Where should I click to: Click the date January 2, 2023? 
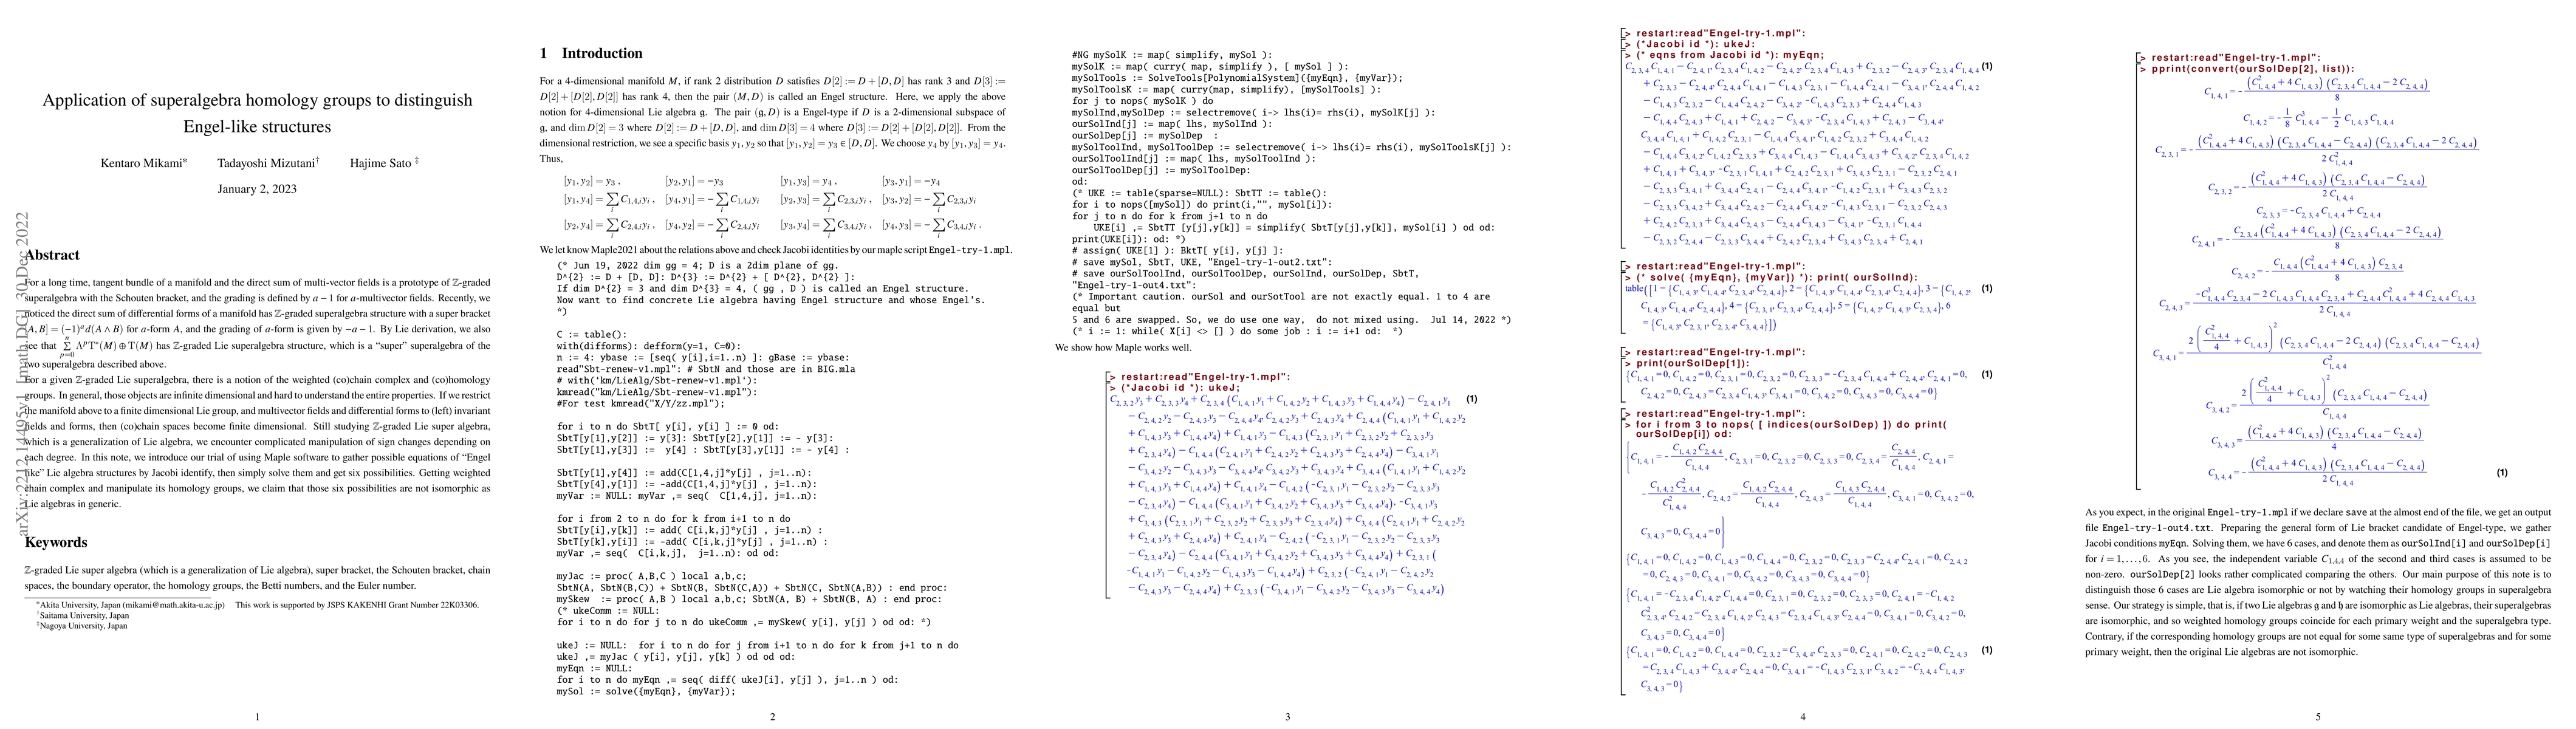tap(257, 189)
